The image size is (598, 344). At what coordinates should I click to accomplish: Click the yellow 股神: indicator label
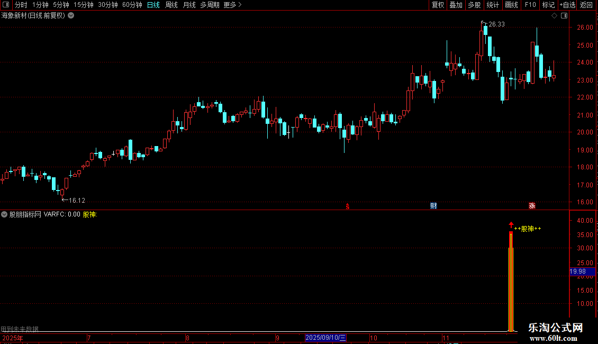point(90,214)
